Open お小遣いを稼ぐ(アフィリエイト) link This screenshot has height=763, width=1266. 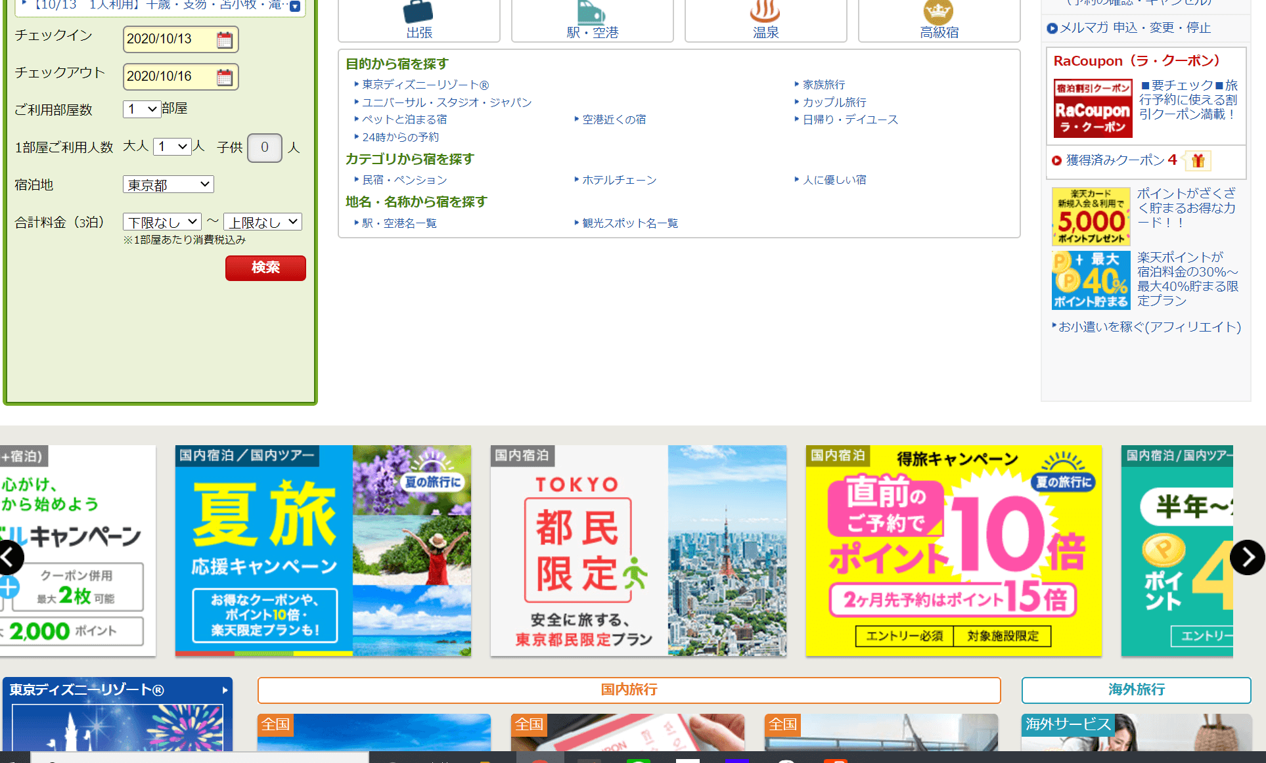point(1150,327)
